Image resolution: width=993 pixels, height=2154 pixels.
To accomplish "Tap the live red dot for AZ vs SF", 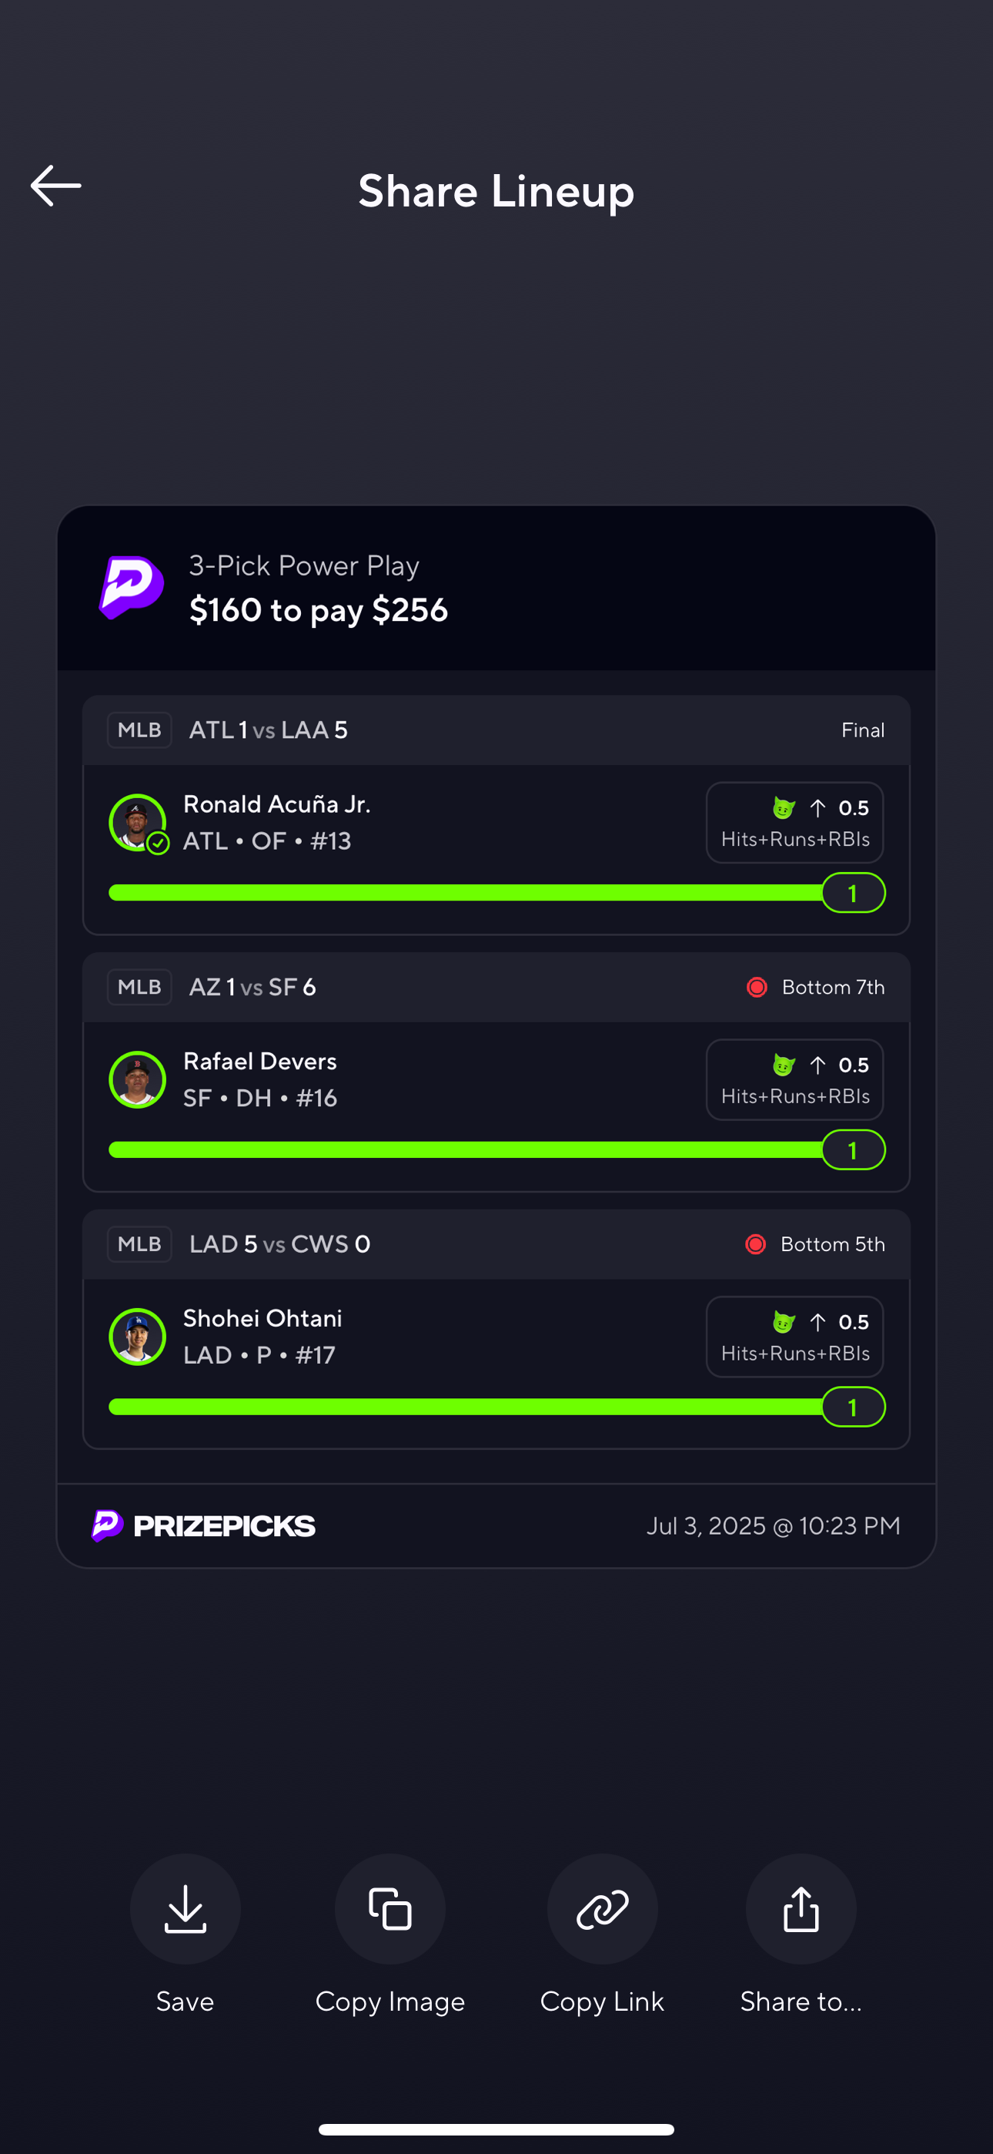I will (x=757, y=988).
